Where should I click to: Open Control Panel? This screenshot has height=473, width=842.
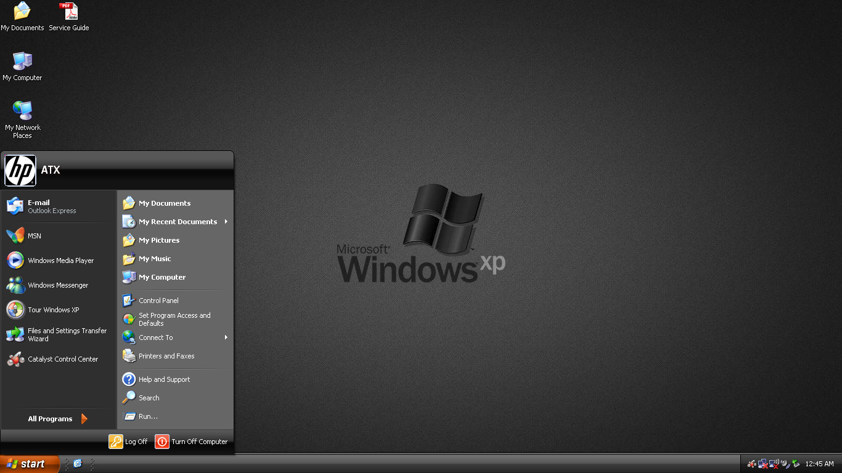pyautogui.click(x=175, y=301)
